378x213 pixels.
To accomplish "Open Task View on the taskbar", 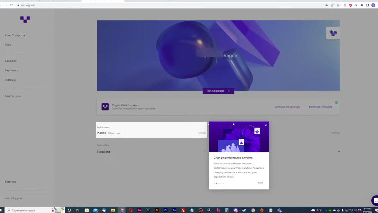I will click(x=78, y=210).
